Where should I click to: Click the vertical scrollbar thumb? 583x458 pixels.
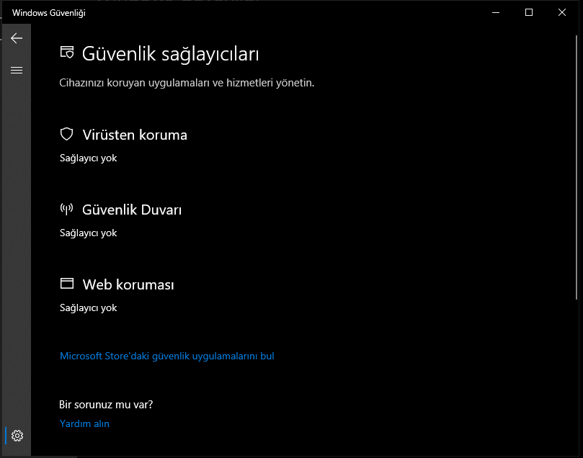[x=577, y=167]
